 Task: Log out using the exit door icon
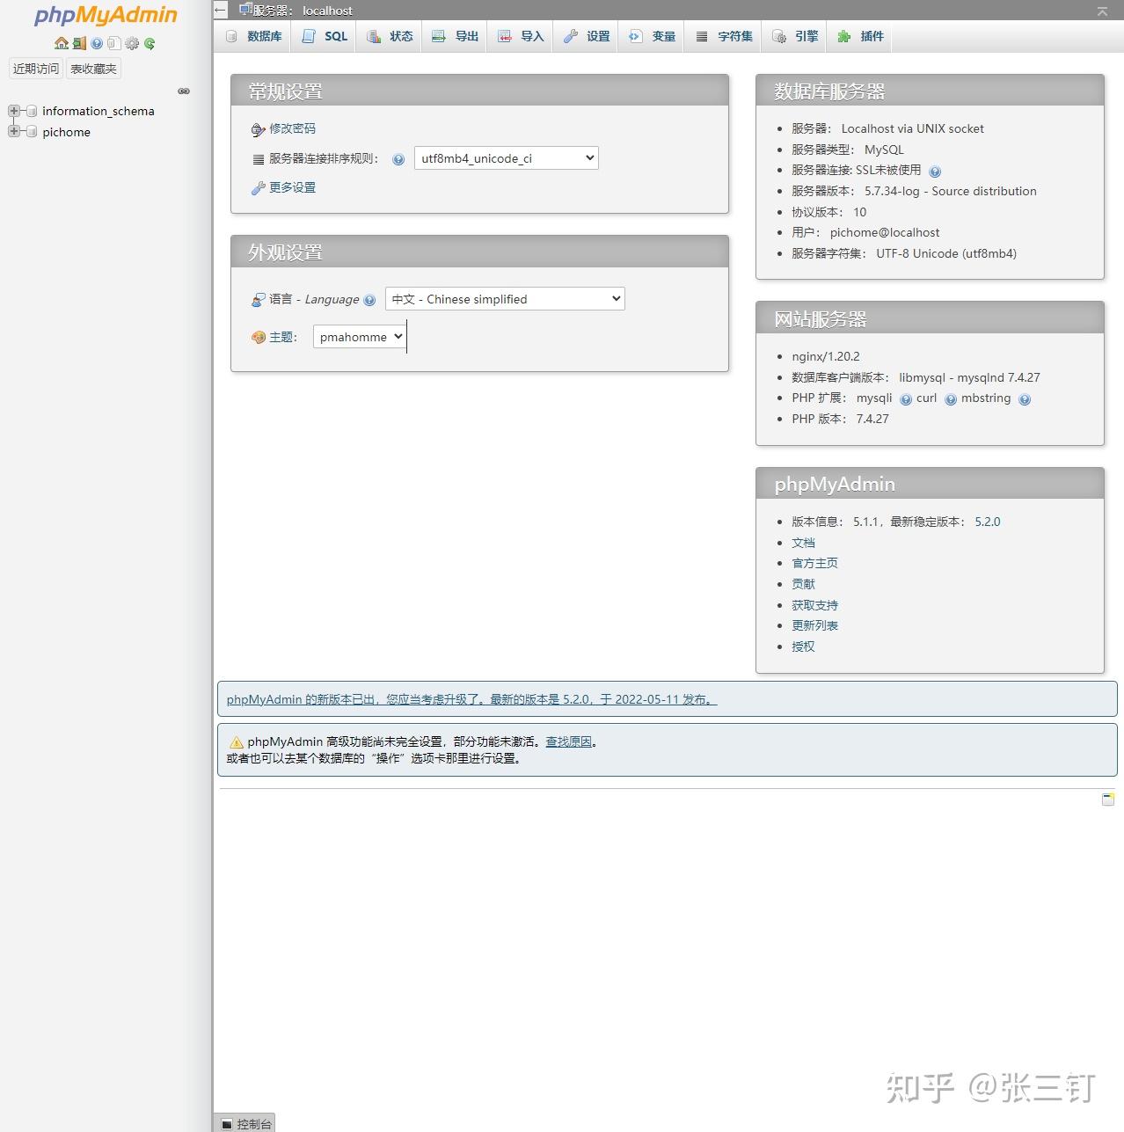(x=79, y=43)
